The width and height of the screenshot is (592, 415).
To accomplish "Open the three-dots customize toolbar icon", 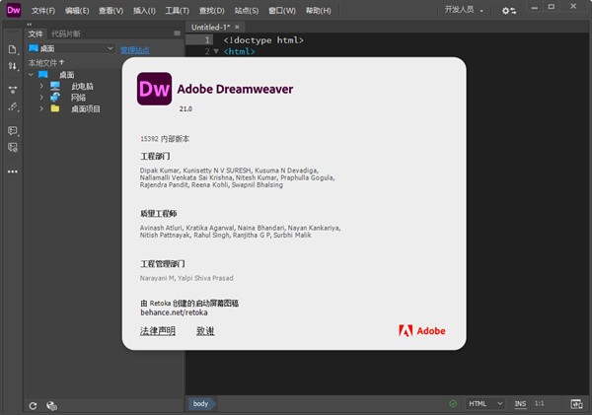I will tap(13, 171).
